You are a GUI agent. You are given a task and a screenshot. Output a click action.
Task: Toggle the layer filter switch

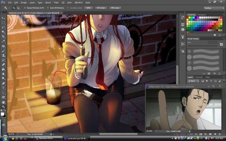pos(224,81)
